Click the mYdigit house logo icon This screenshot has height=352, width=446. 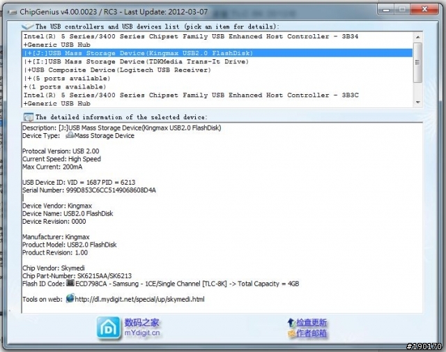pos(108,328)
